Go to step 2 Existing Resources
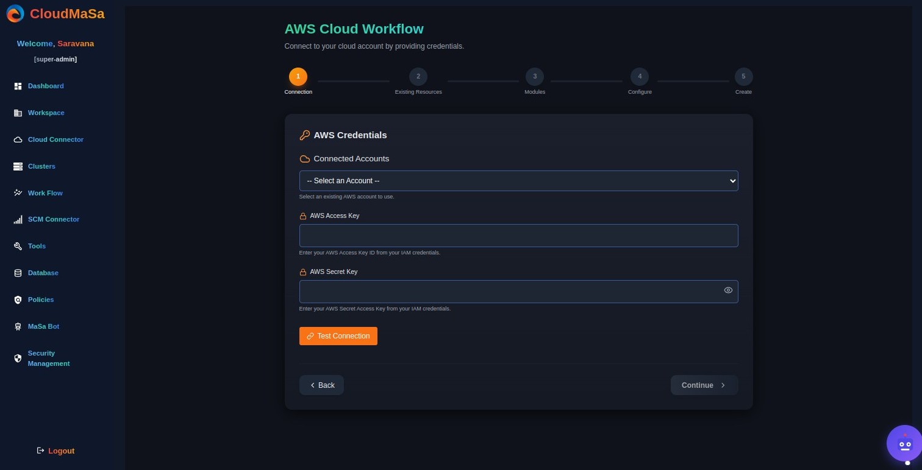922x470 pixels. 418,77
